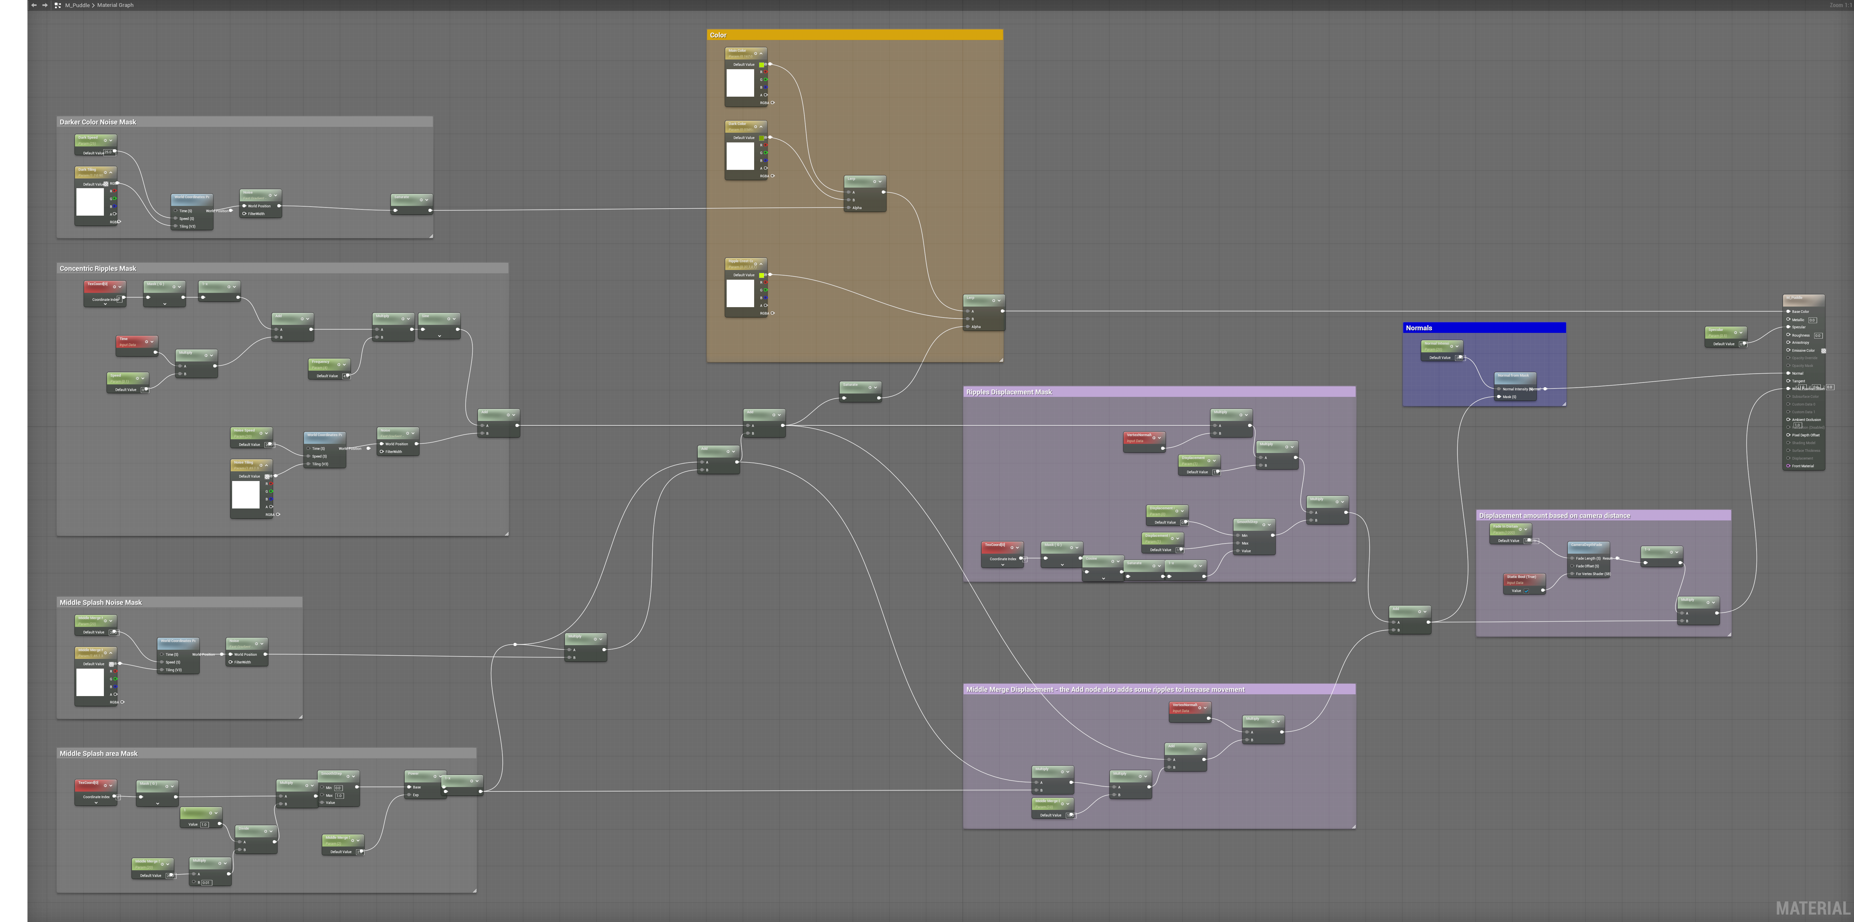Select the Concentric Ripples Mask comment title

tap(98, 268)
